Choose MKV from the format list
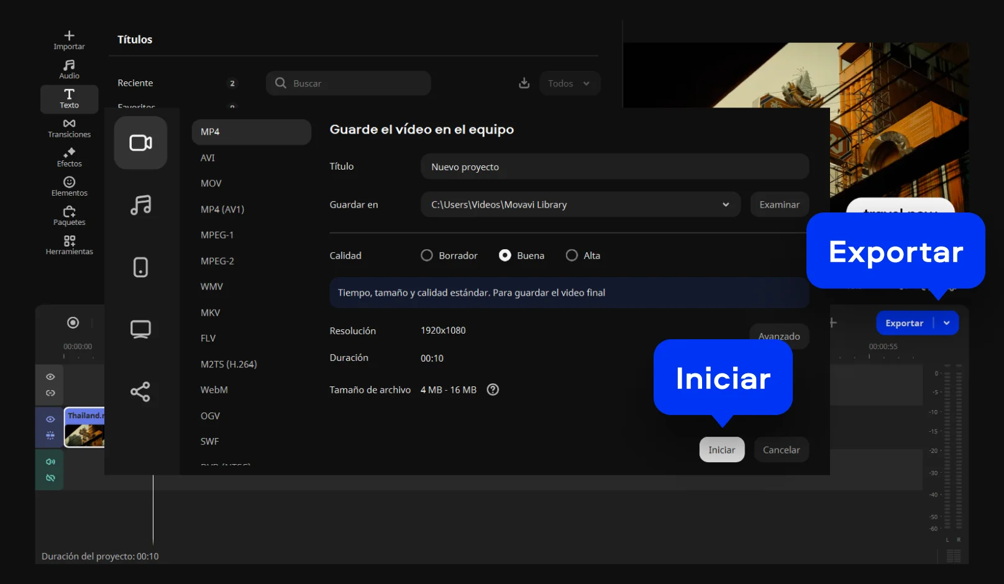 pyautogui.click(x=211, y=313)
